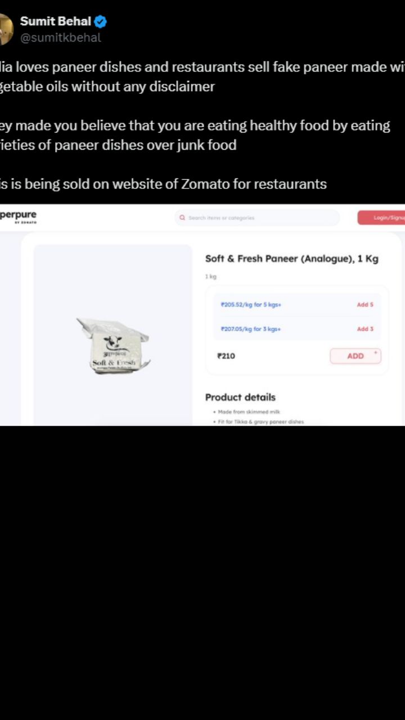
Task: Click the Hyperpure by Zomato logo
Action: [x=18, y=217]
